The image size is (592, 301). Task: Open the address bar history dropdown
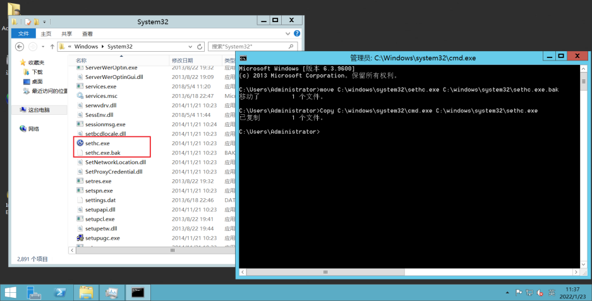[x=190, y=47]
